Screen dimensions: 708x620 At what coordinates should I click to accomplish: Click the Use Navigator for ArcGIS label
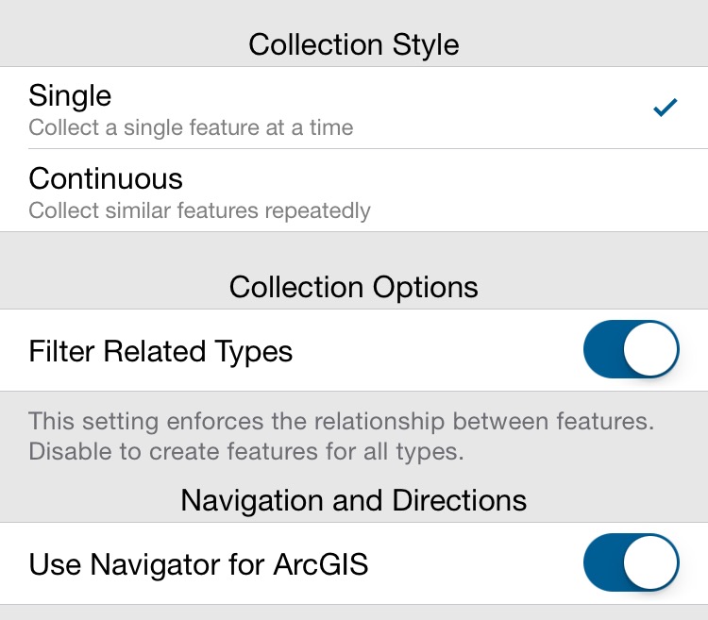click(198, 564)
